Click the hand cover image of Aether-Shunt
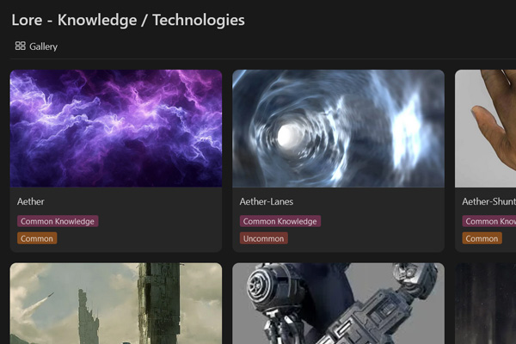This screenshot has width=516, height=344. [485, 128]
